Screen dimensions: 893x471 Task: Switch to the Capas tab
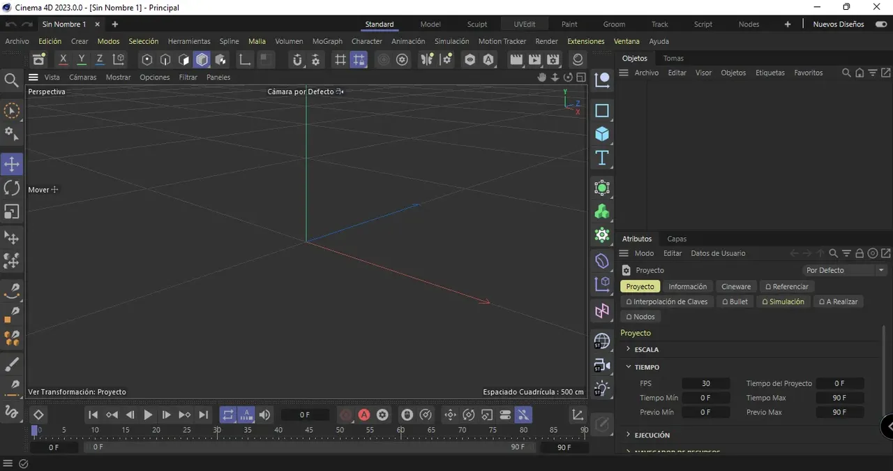tap(677, 239)
